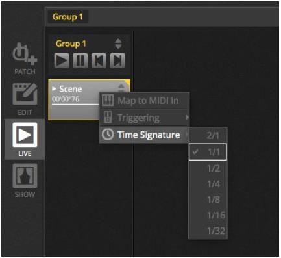Pick the 1/16 time signature option

pos(208,215)
